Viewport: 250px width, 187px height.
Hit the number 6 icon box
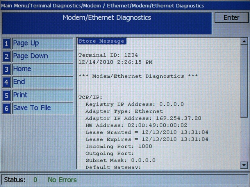point(6,108)
